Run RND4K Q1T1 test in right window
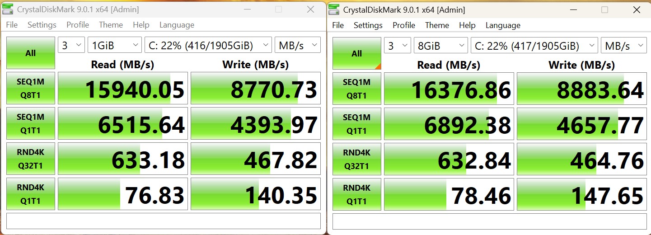 point(357,194)
